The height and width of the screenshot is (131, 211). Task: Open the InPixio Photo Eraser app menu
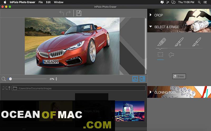tap(22, 2)
